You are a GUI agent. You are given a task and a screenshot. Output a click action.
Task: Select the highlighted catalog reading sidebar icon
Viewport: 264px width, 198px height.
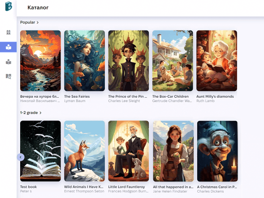pyautogui.click(x=9, y=47)
